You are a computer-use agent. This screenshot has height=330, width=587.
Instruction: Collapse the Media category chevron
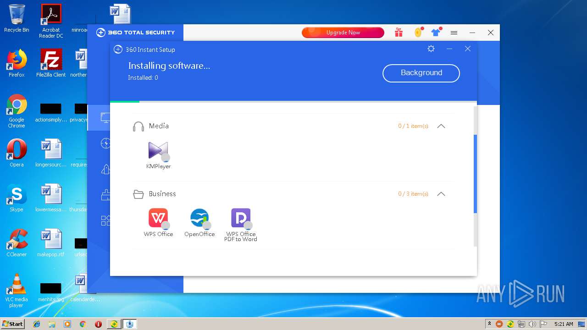[441, 126]
